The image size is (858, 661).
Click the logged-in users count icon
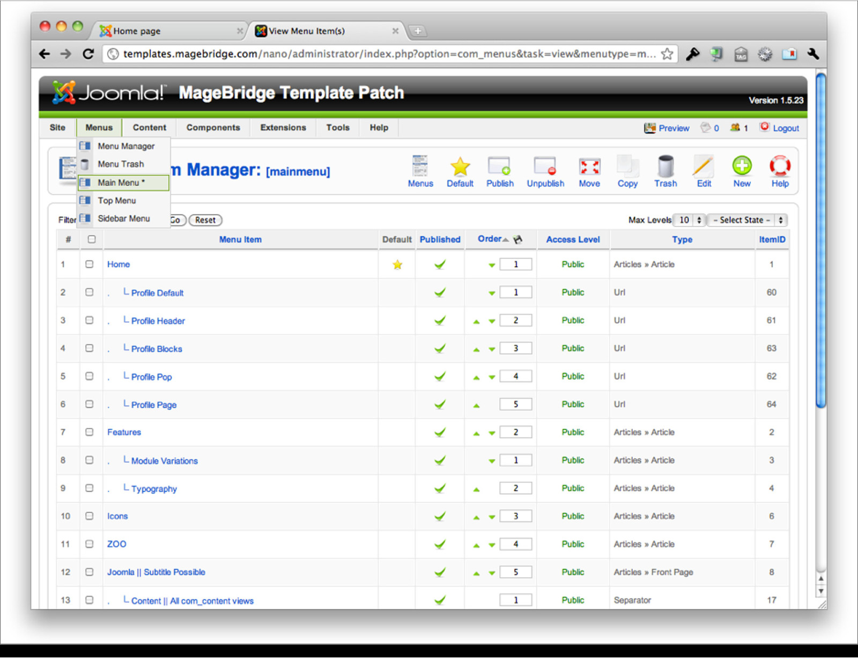click(x=735, y=127)
